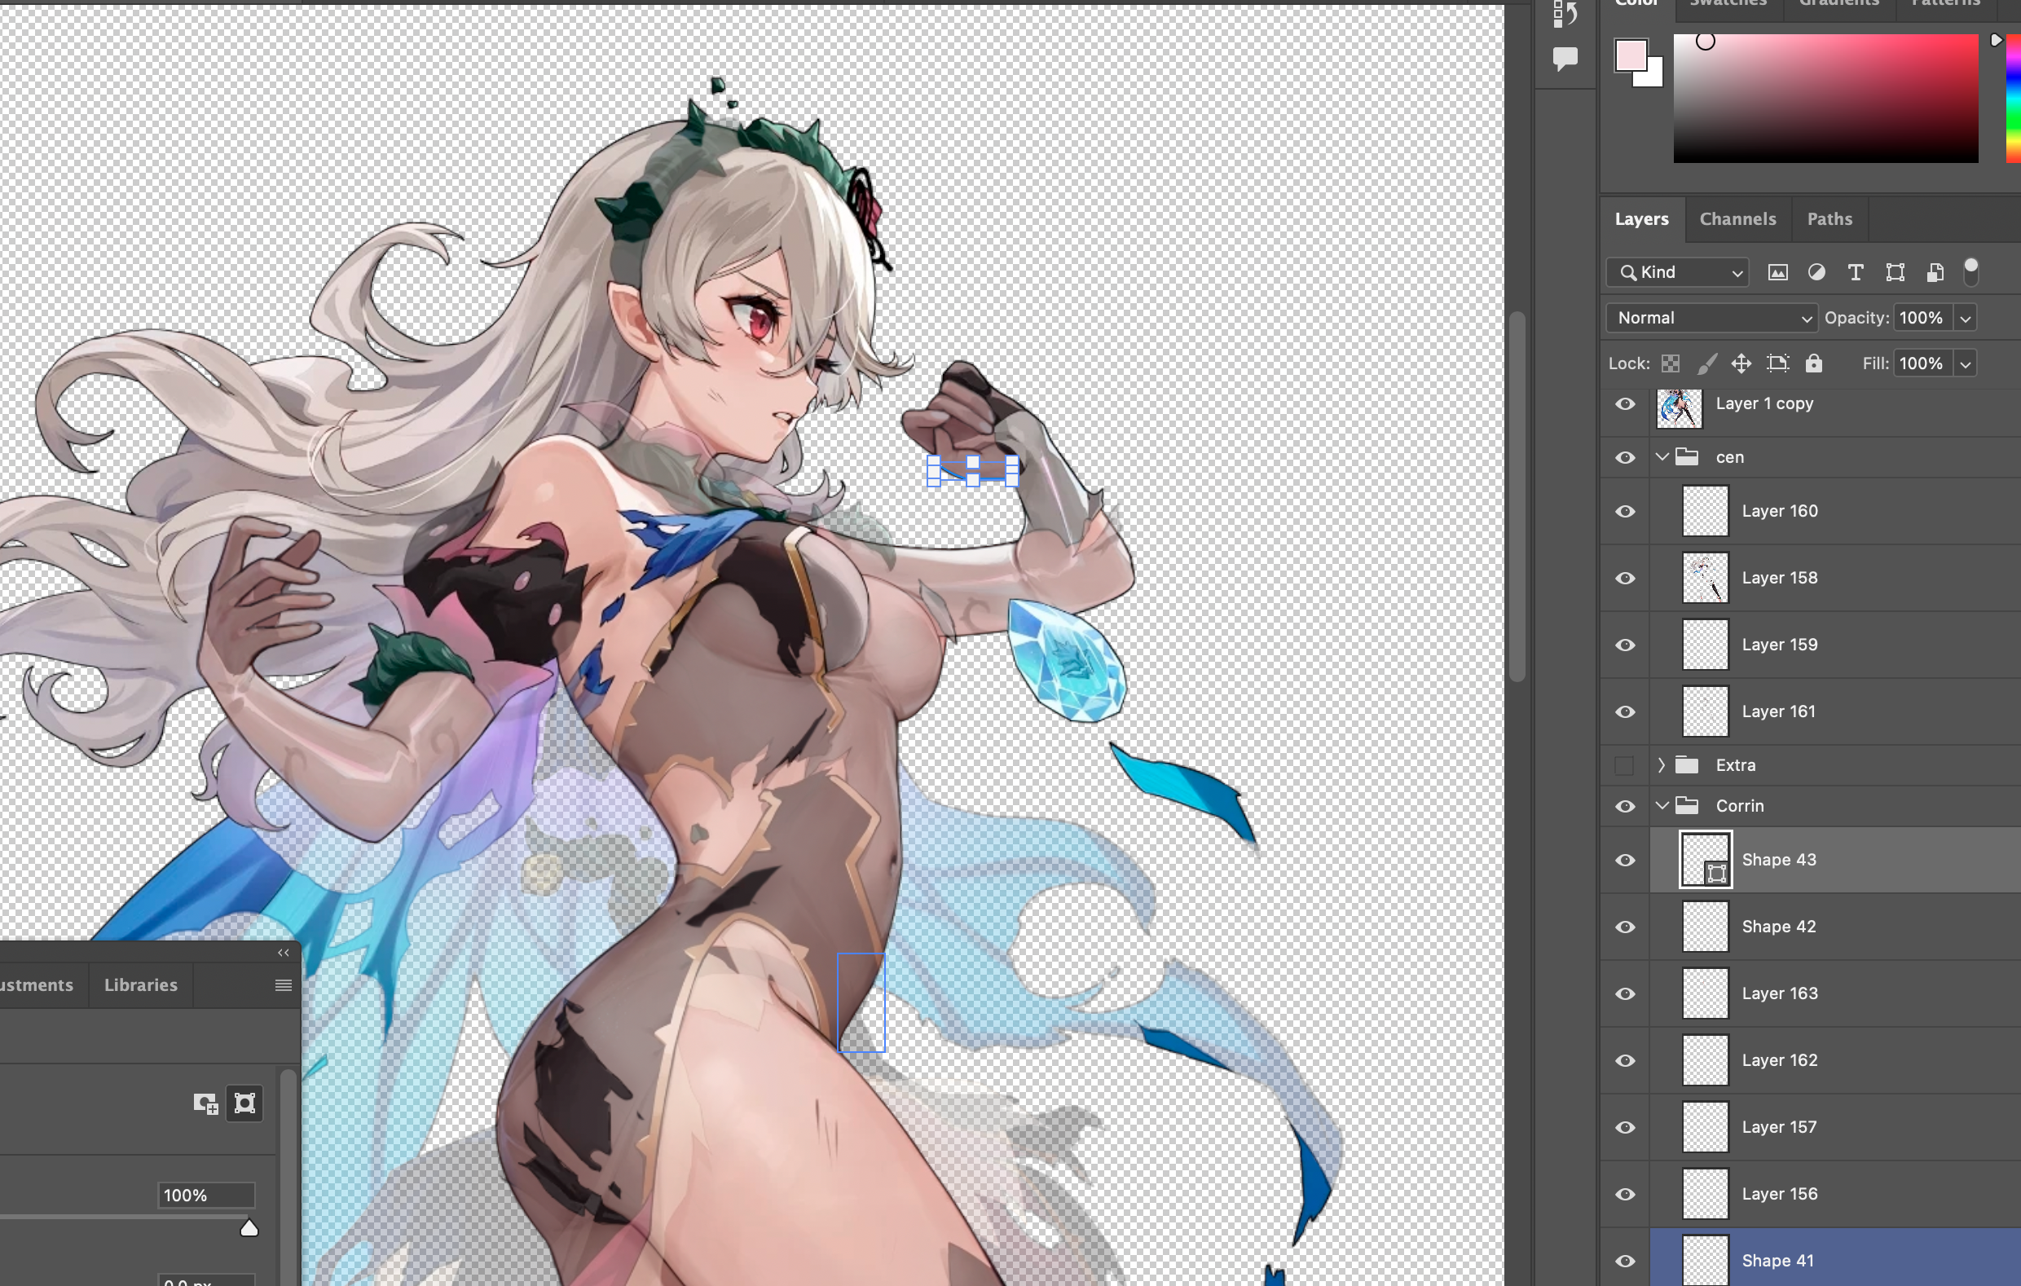Viewport: 2021px width, 1286px height.
Task: Click the lock position icon
Action: [x=1741, y=363]
